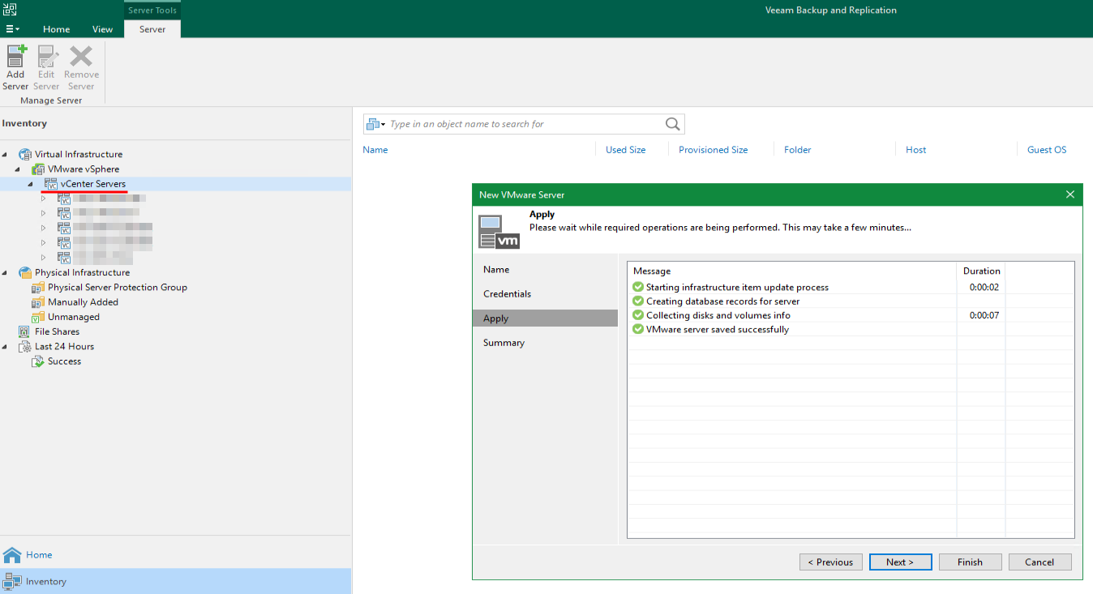Image resolution: width=1093 pixels, height=594 pixels.
Task: Collapse the Physical Infrastructure node
Action: point(6,272)
